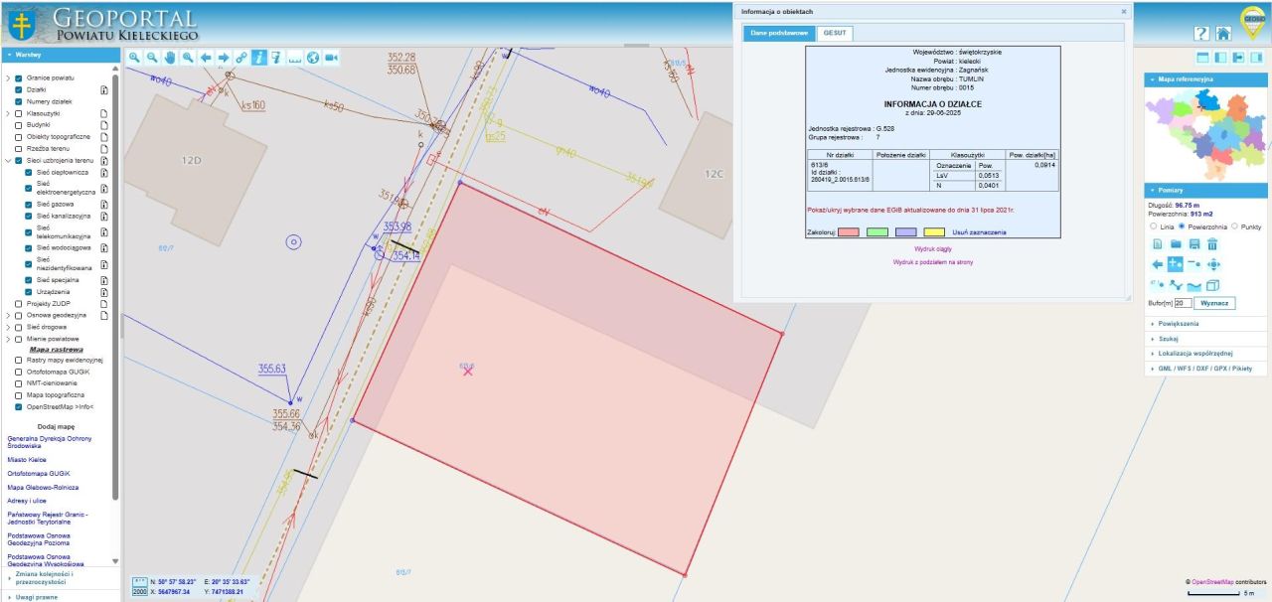
Task: Close the Informacja o obiektach dialog
Action: [1124, 11]
